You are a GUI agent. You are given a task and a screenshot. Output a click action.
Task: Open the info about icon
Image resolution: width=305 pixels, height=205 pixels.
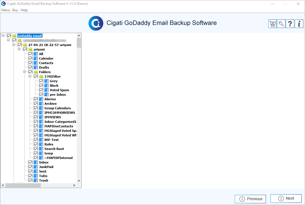coord(299,24)
